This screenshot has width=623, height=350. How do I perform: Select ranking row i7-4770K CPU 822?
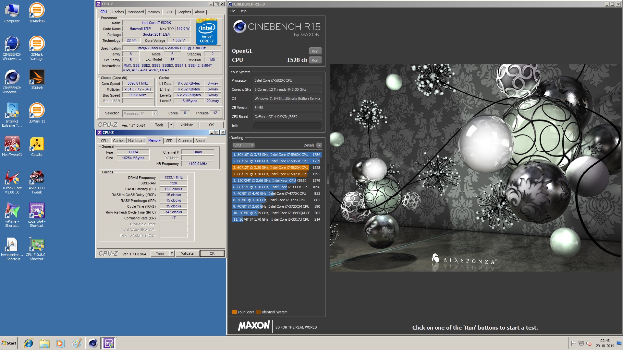(x=277, y=193)
